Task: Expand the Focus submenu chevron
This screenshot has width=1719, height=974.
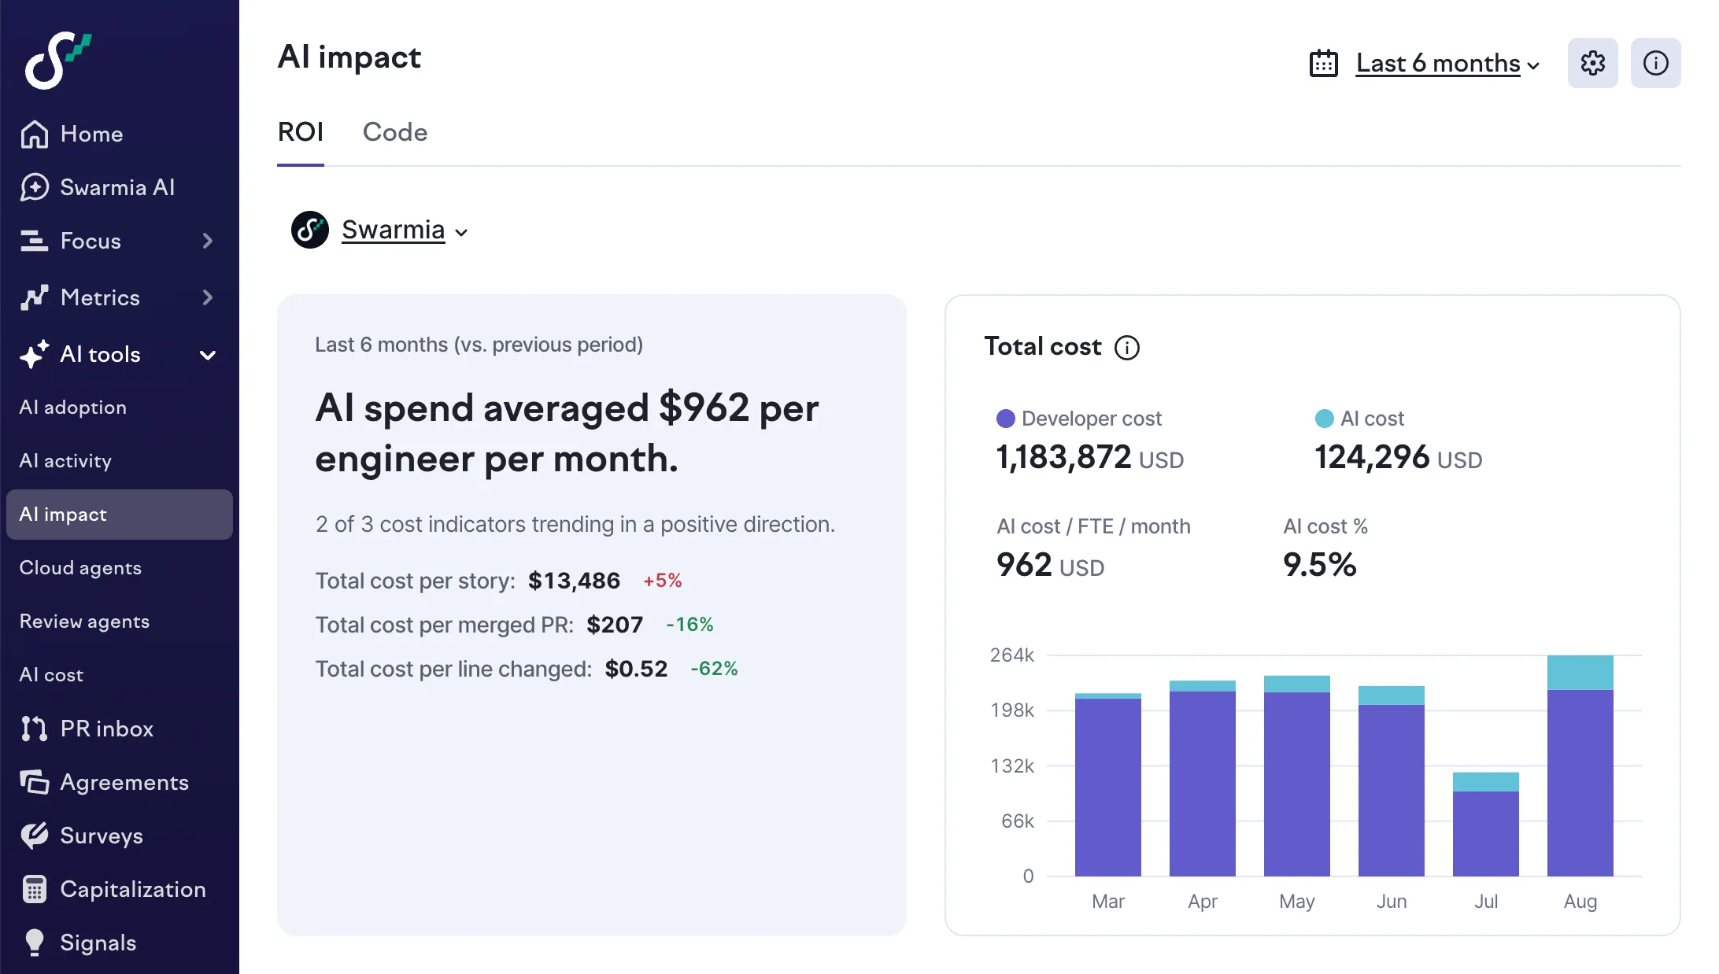Action: (208, 241)
